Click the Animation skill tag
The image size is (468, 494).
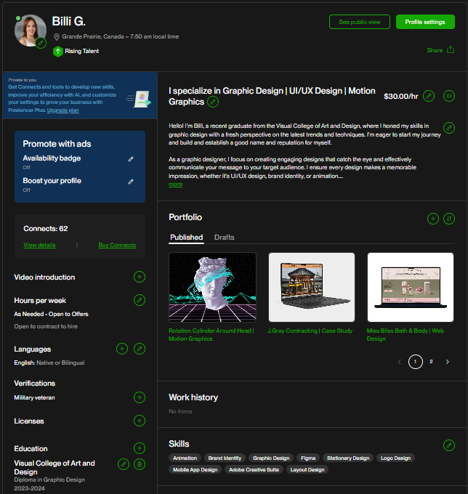[x=185, y=458]
